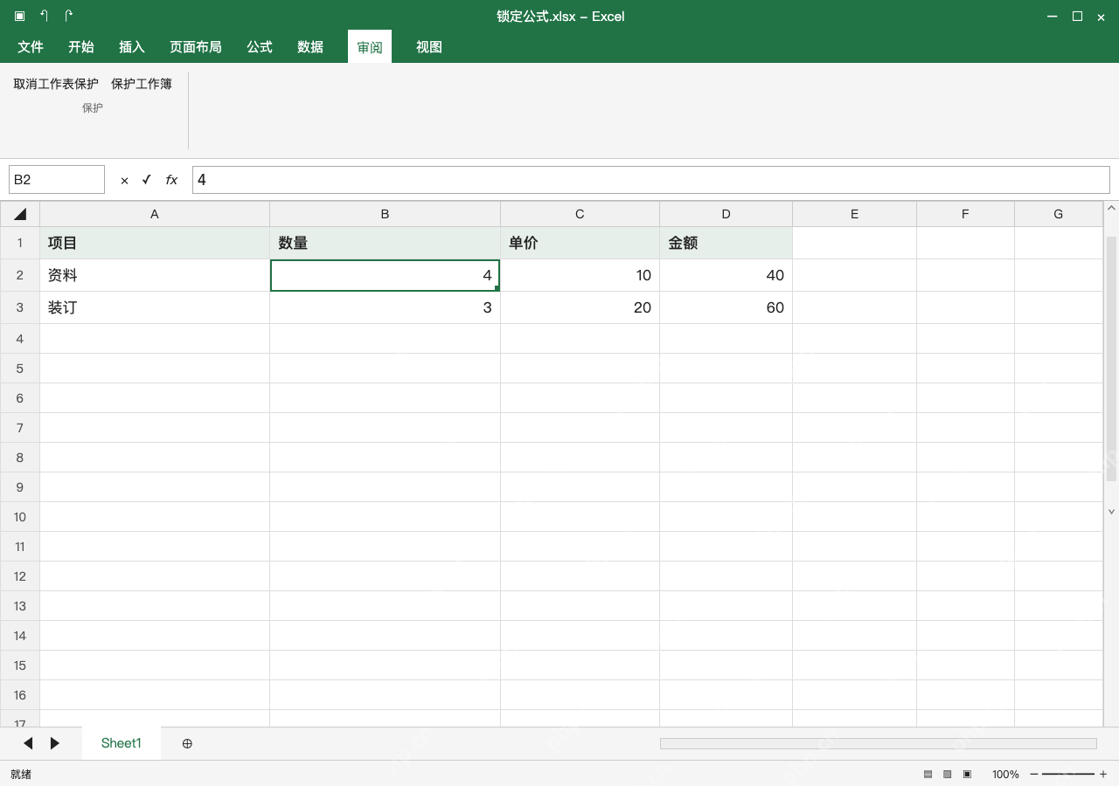Confirm the formula bar entry
Image resolution: width=1119 pixels, height=786 pixels.
(147, 180)
